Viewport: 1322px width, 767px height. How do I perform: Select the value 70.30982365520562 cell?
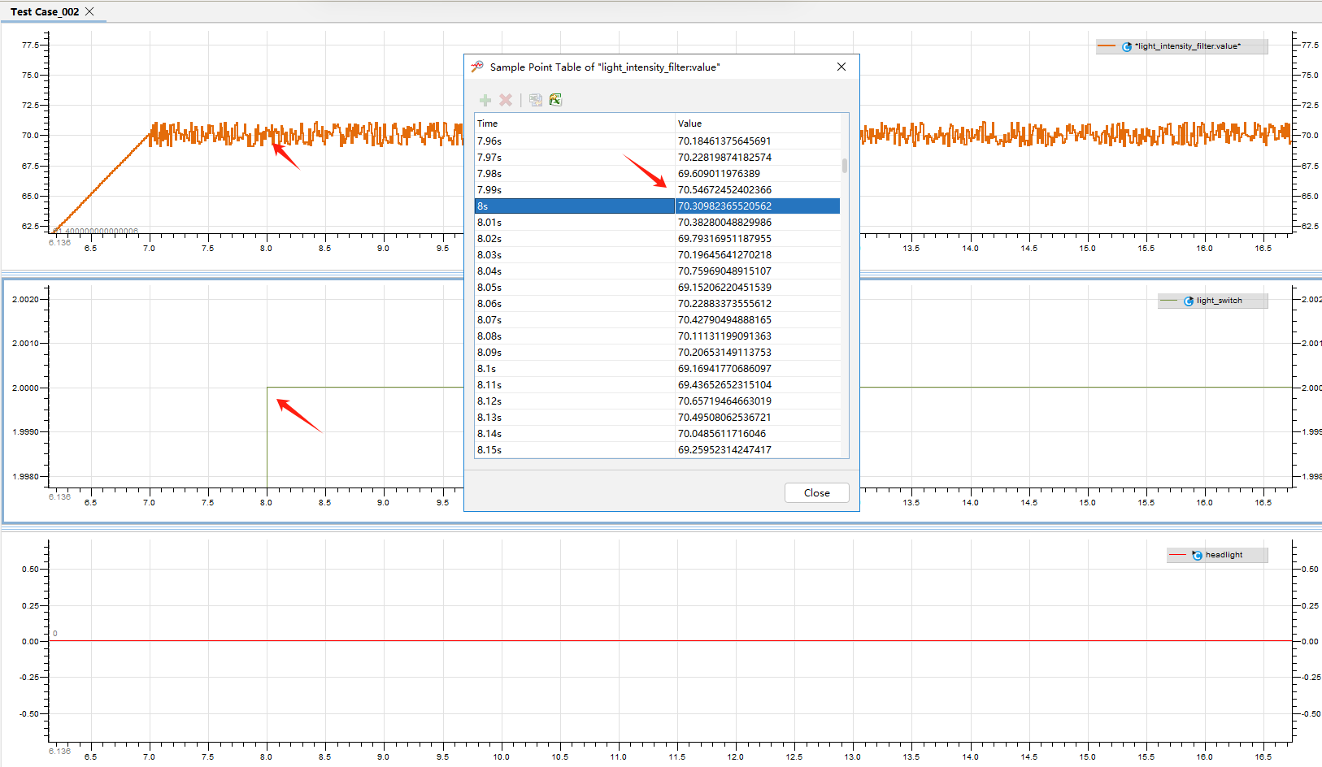coord(758,206)
